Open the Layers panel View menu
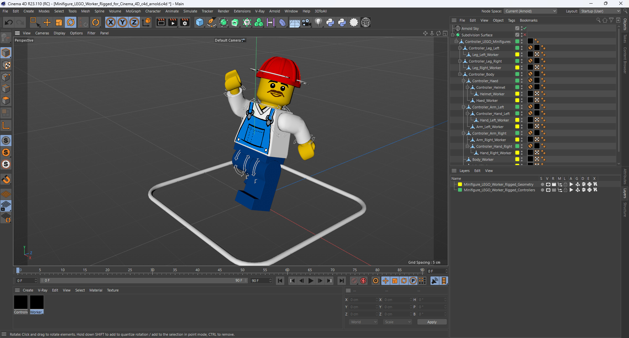Screen dimensions: 629x338 coord(489,171)
